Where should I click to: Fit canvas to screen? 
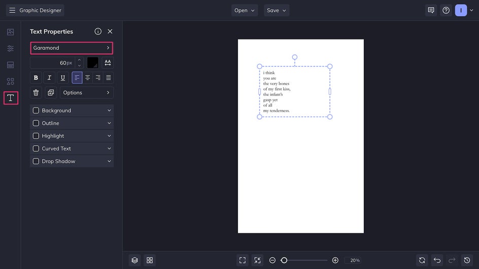pos(243,260)
